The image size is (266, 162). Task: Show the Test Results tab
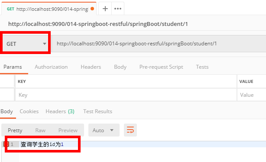[x=98, y=111]
